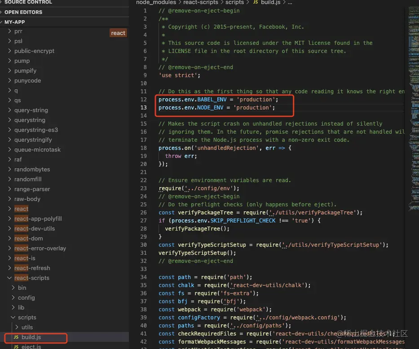Viewport: 419px width, 349px height.
Task: Click line number 18 in the gutter
Action: click(x=144, y=148)
